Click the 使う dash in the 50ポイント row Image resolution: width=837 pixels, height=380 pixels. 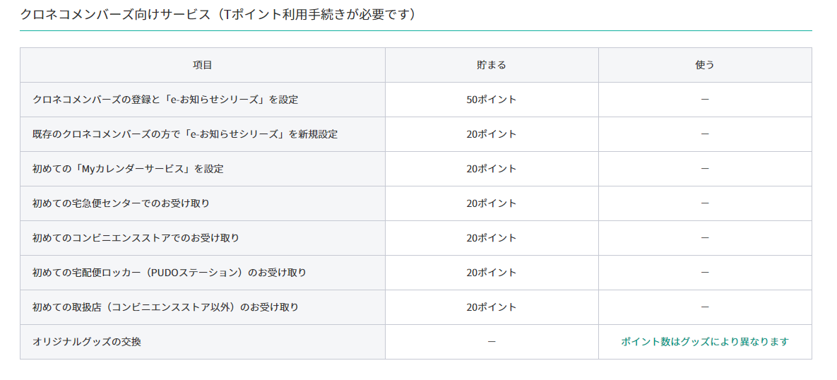point(705,100)
